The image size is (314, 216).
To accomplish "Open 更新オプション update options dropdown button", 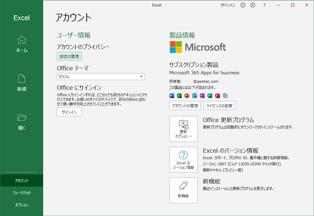I will tap(183, 129).
